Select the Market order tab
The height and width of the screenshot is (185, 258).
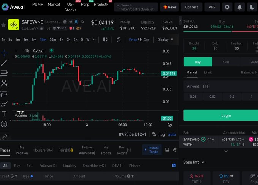(192, 72)
